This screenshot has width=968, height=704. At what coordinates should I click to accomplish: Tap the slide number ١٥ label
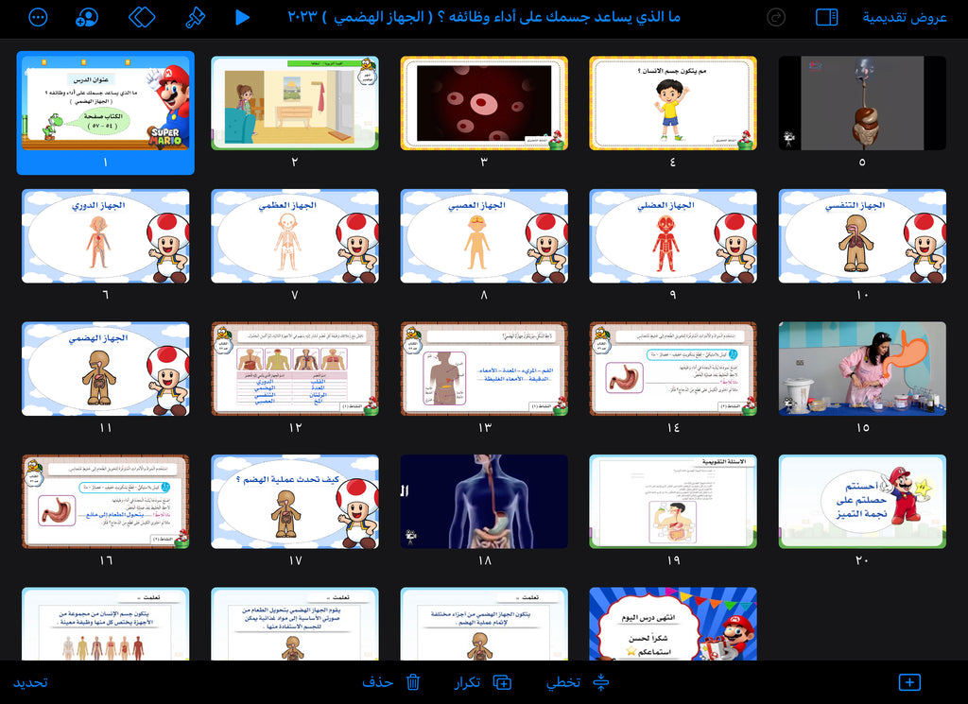[862, 427]
